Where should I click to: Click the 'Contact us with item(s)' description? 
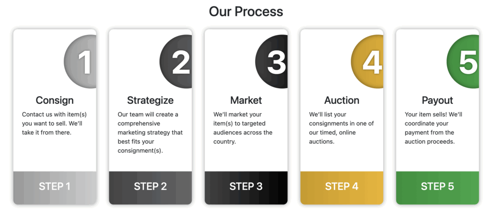pos(54,124)
